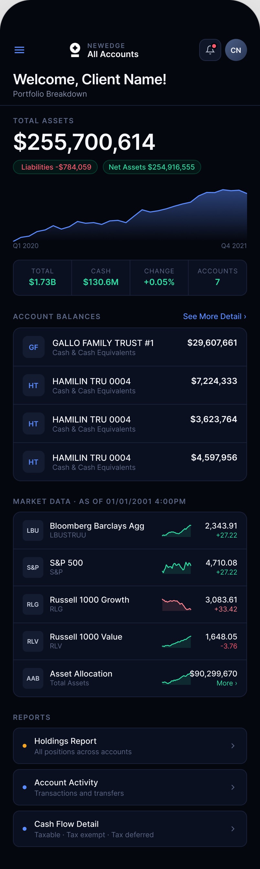Expand Cash Flow Detail chevron
Image resolution: width=260 pixels, height=869 pixels.
[x=233, y=828]
